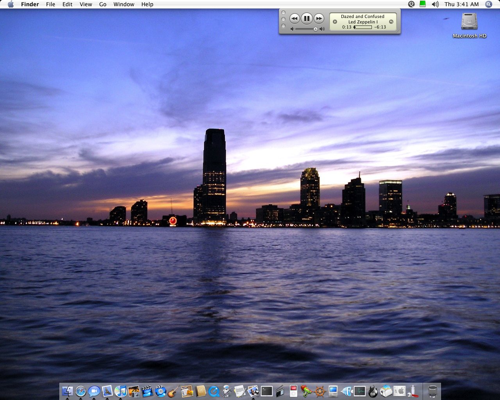Open the classic Mac computer icon in the Dock
The image size is (500, 400).
coord(333,391)
